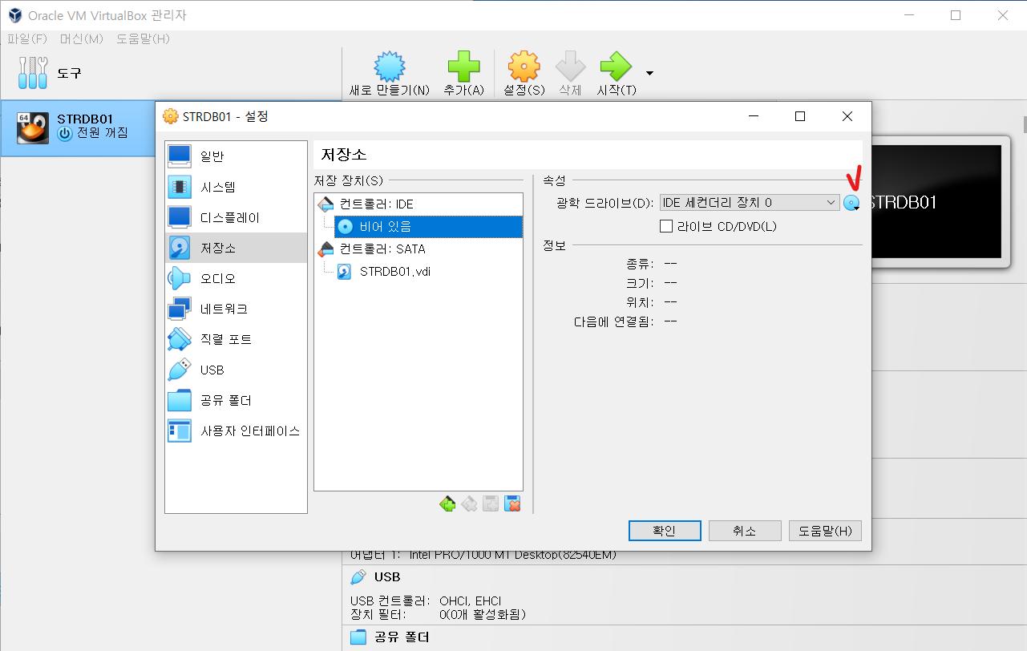Click the 도움말(H) button in dialog
This screenshot has width=1027, height=651.
[x=825, y=531]
